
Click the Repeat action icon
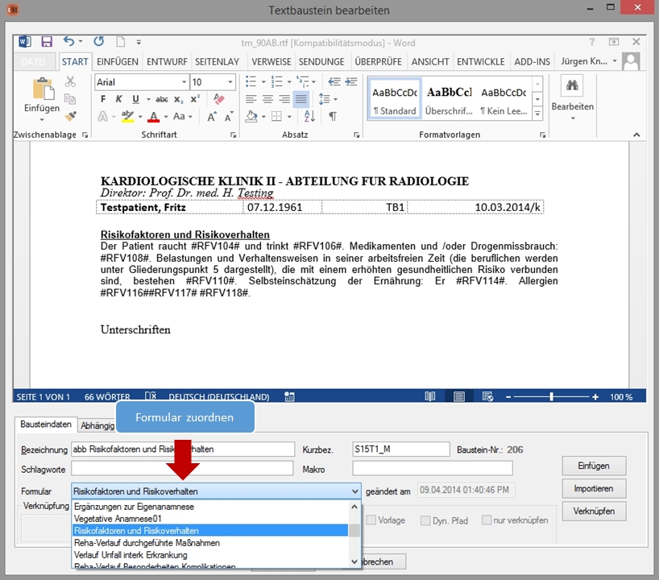[x=99, y=41]
